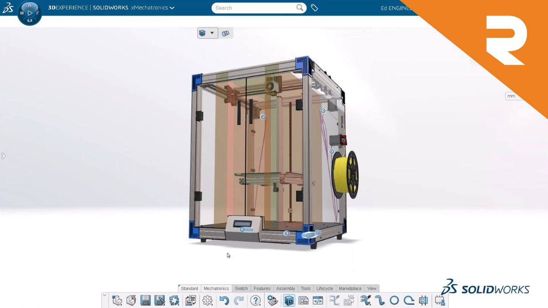
Task: Click the Settings gear icon in toolbar
Action: coord(207,300)
